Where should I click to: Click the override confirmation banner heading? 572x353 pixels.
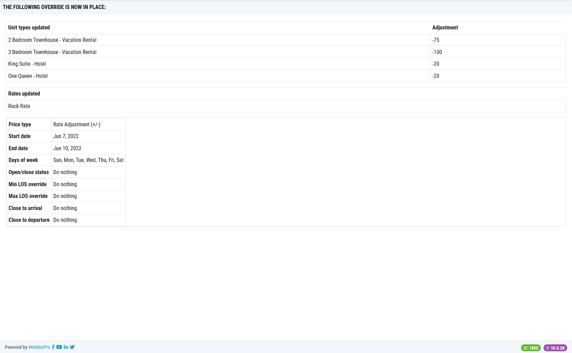point(54,7)
